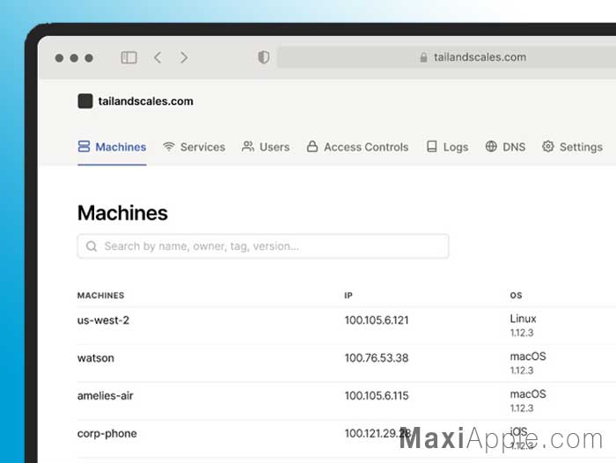Viewport: 616px width, 463px height.
Task: Click the IP column header
Action: coord(348,295)
